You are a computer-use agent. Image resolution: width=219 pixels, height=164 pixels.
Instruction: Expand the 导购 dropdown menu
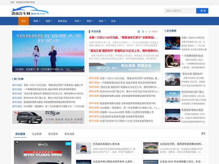(90, 21)
